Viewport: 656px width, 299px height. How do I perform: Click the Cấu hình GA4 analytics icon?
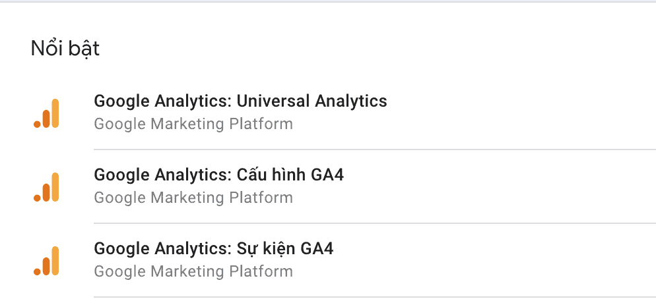click(x=46, y=187)
